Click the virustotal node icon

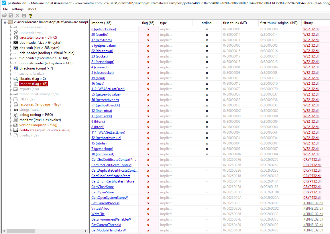tap(16, 37)
